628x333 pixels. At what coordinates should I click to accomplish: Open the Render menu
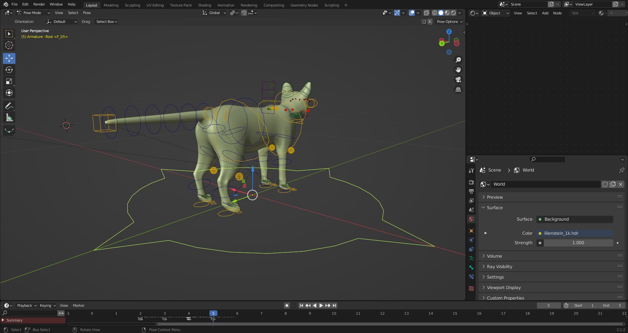coord(39,4)
